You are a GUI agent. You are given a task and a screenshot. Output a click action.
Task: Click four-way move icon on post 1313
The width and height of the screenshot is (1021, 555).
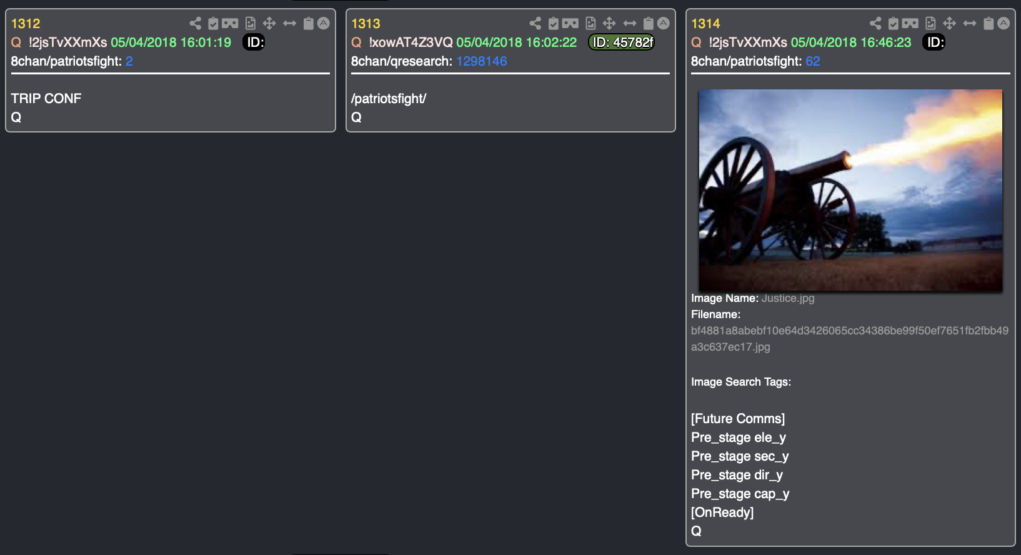pos(609,23)
